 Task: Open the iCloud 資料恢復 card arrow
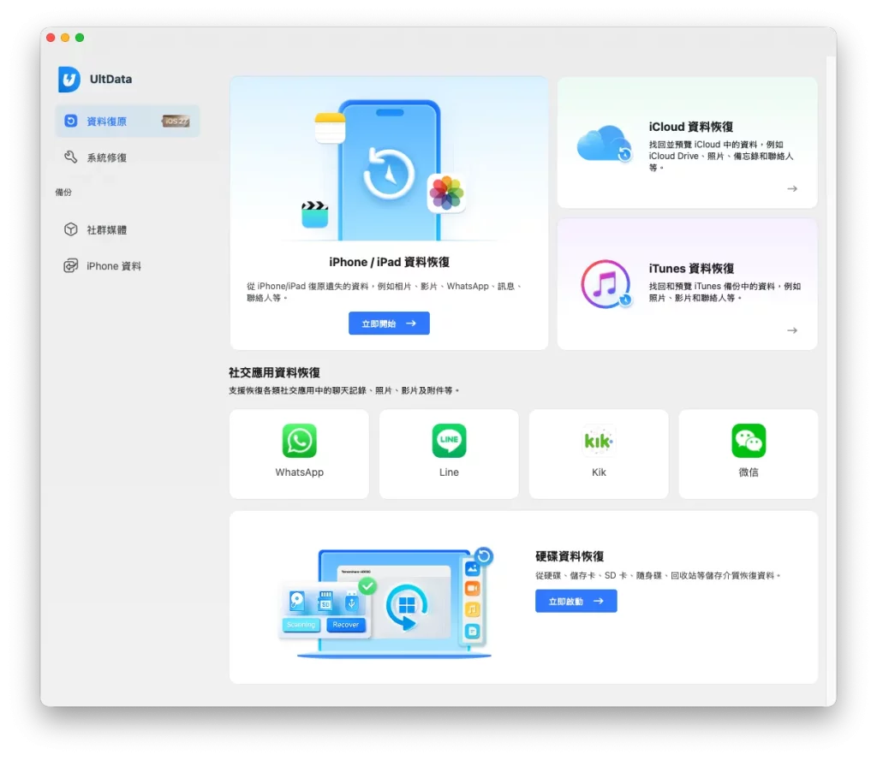[x=792, y=189]
